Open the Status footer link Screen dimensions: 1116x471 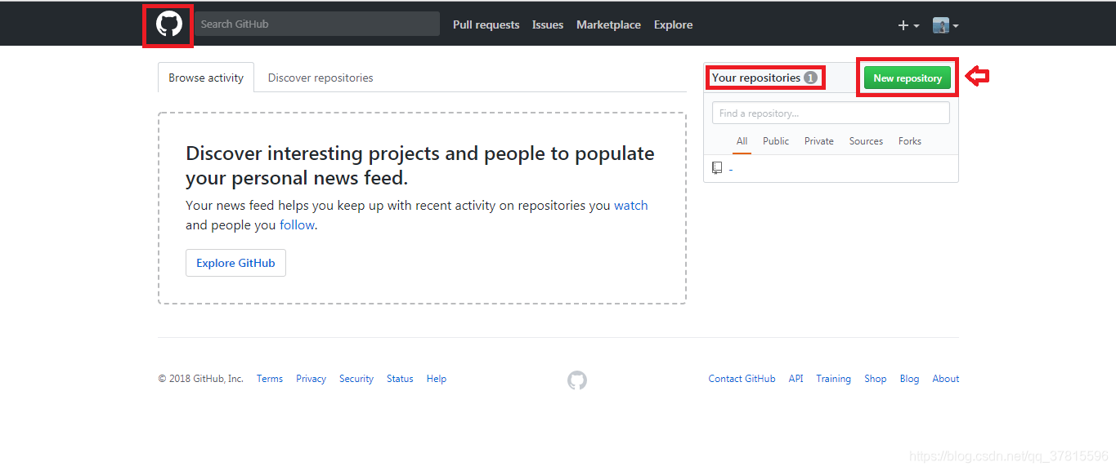pyautogui.click(x=400, y=379)
